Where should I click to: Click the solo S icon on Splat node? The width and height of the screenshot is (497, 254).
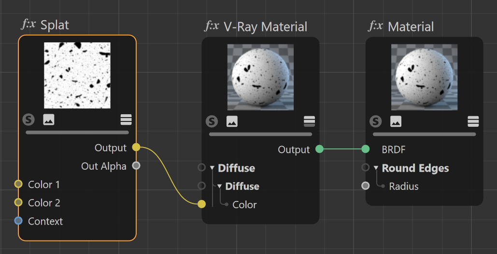(x=28, y=120)
